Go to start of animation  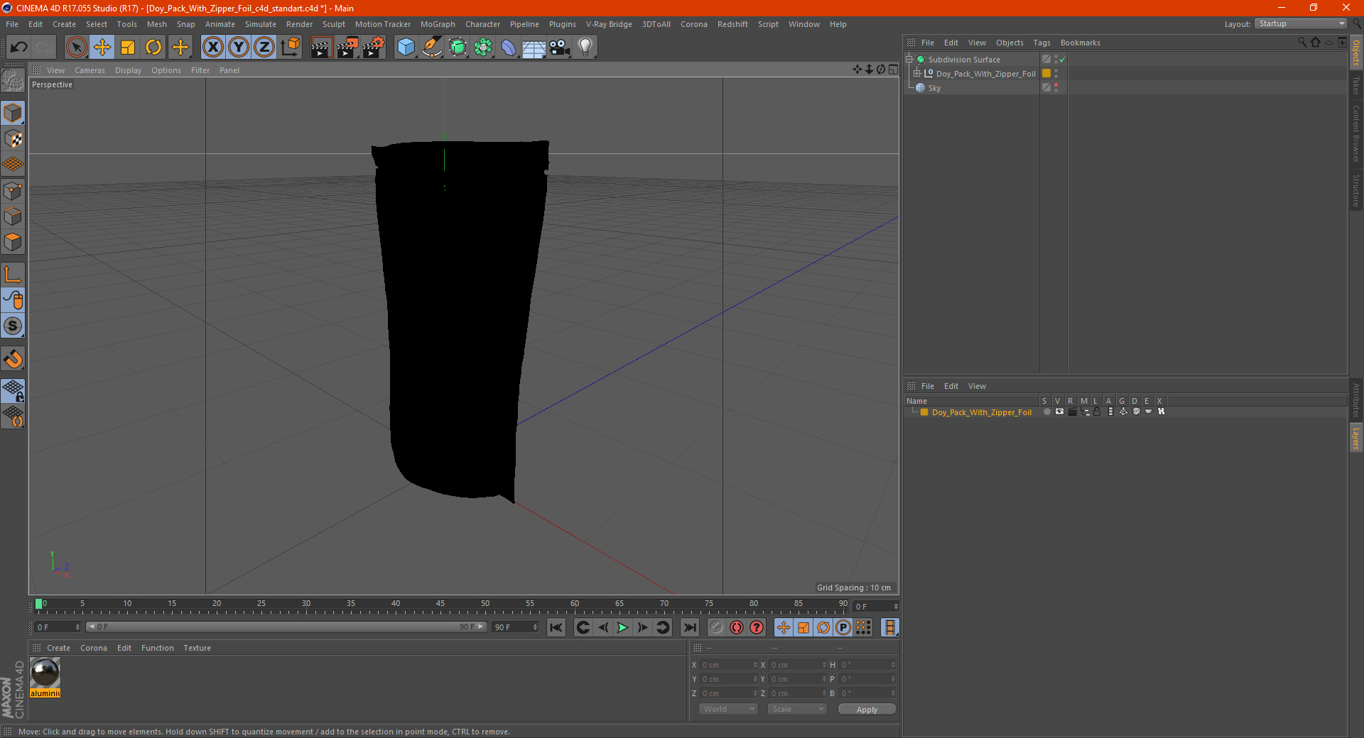[556, 627]
